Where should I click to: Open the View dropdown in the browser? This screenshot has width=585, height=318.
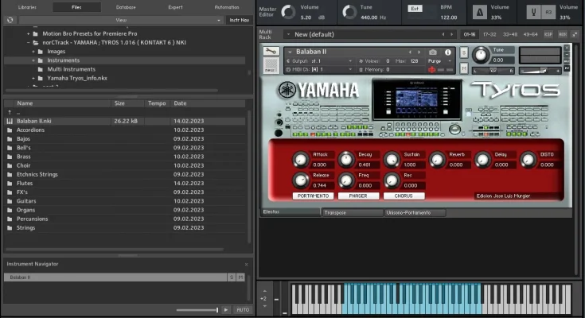pyautogui.click(x=120, y=20)
